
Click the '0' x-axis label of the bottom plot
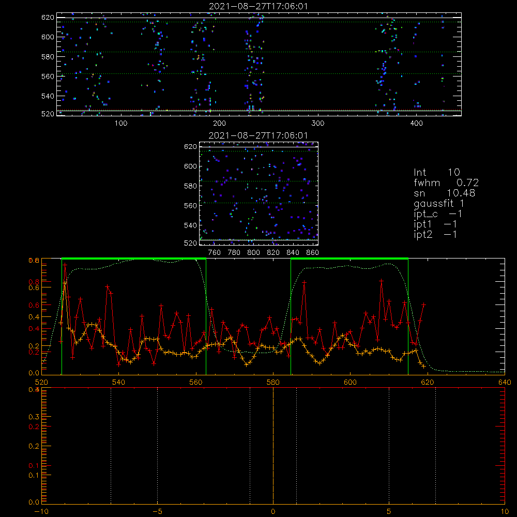(273, 511)
